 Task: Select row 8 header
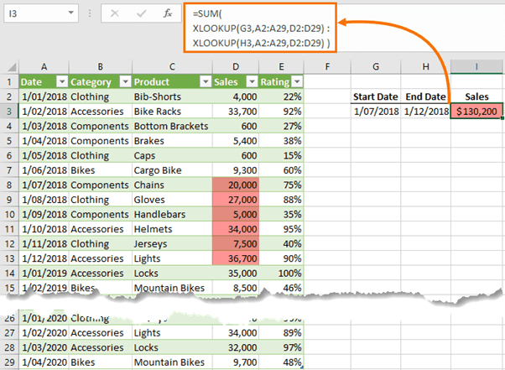click(9, 185)
